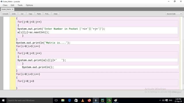This screenshot has height=103, width=184.
Task: Click the Close toolbar button
Action: coord(55,14)
